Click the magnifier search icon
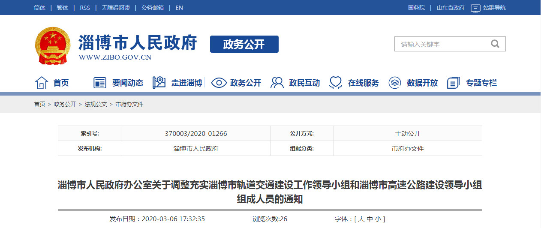This screenshot has height=228, width=541. pyautogui.click(x=495, y=44)
